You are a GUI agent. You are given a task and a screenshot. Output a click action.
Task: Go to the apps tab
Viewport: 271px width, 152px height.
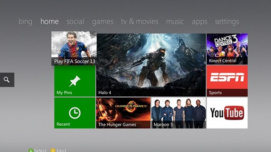point(200,22)
